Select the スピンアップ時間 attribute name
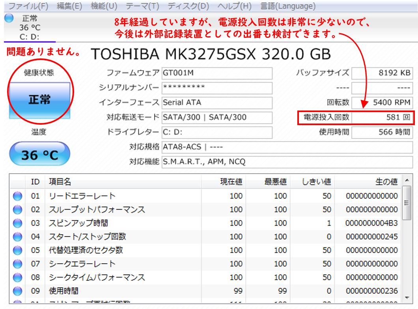418x309 pixels. (x=78, y=223)
